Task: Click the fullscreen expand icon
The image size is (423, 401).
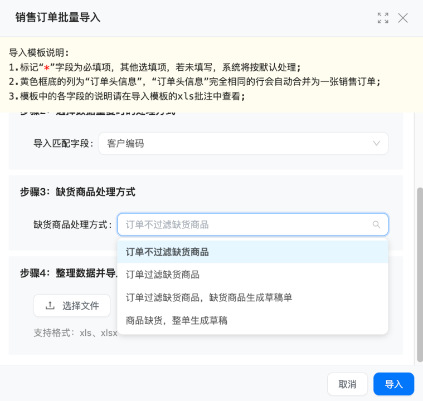Action: point(383,18)
